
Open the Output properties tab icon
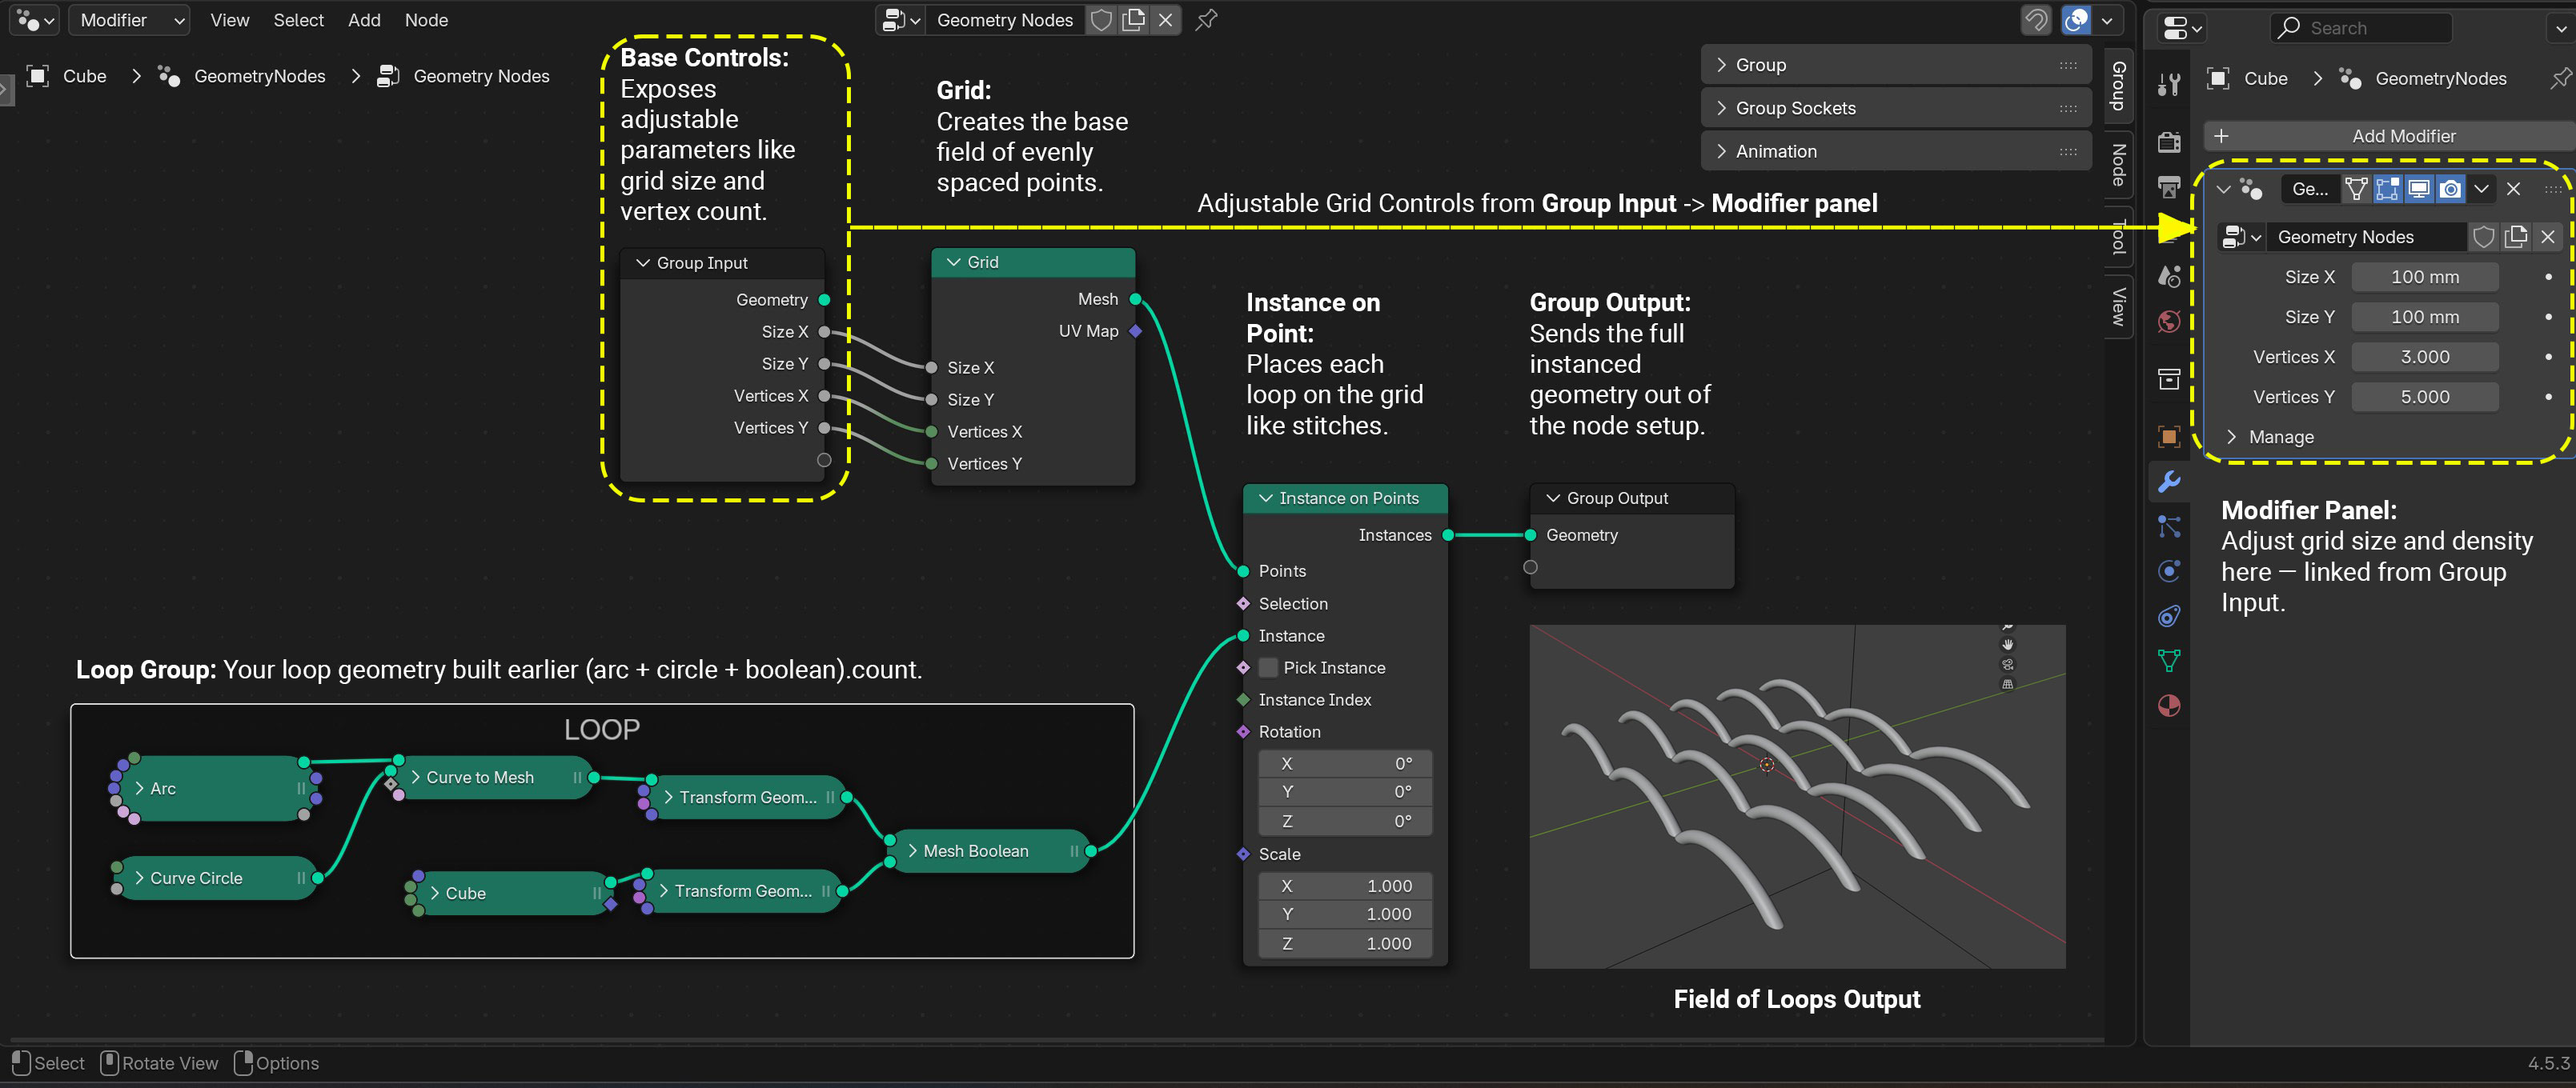pyautogui.click(x=2168, y=188)
